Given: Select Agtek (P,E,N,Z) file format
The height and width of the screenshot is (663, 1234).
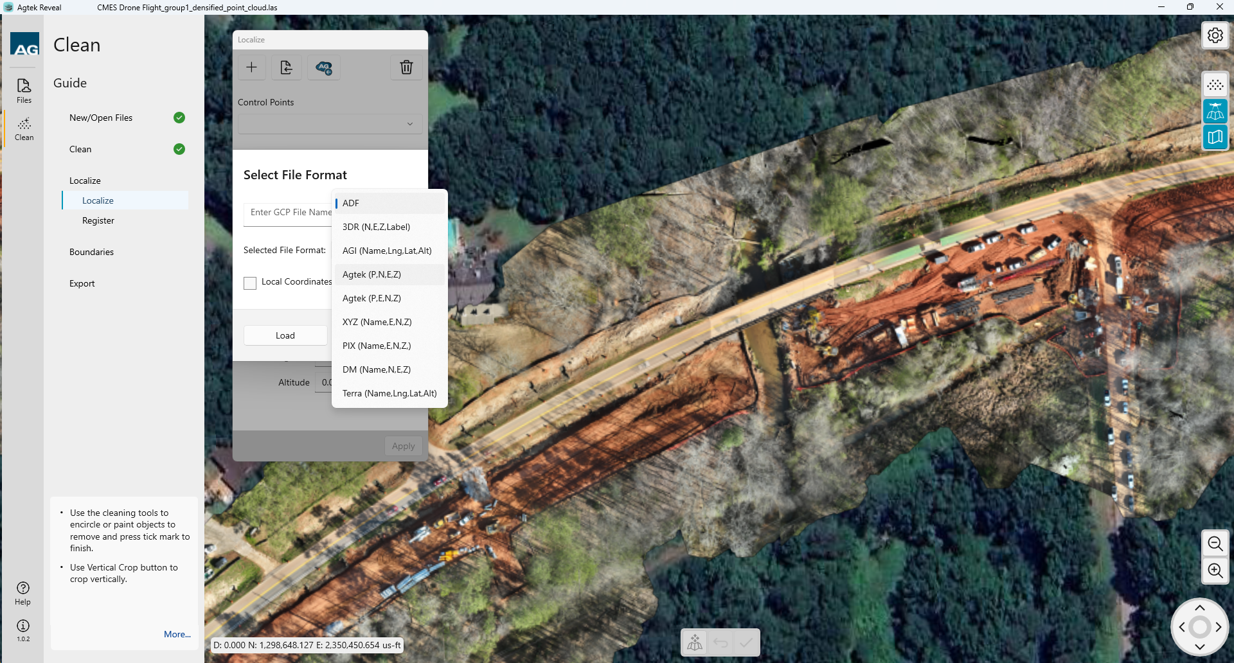Looking at the screenshot, I should point(371,298).
